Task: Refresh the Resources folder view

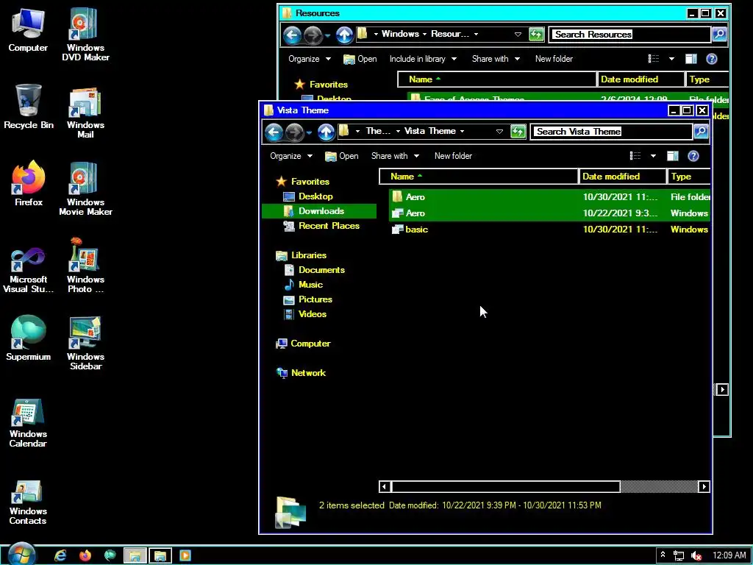Action: click(536, 35)
